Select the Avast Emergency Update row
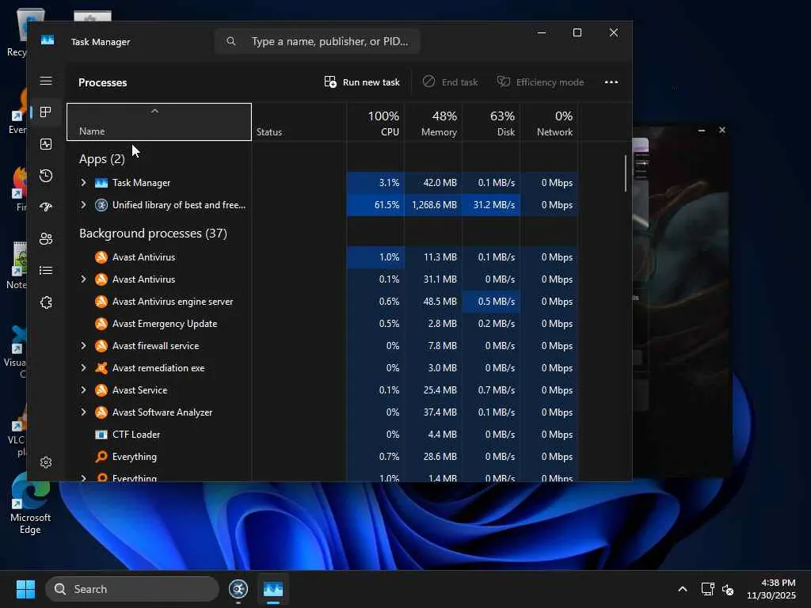 click(x=323, y=324)
